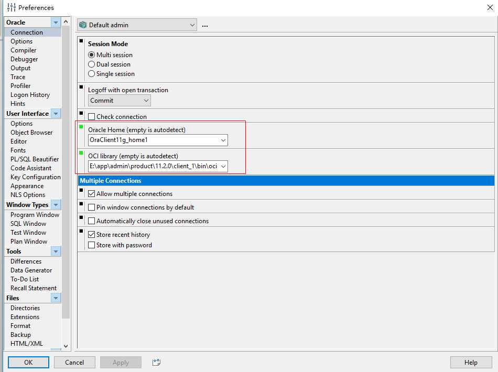
Task: Collapse the Tools category section
Action: [56, 251]
